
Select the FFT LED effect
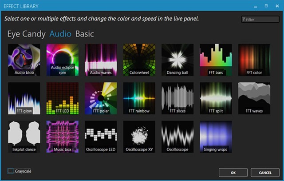pyautogui.click(x=63, y=98)
